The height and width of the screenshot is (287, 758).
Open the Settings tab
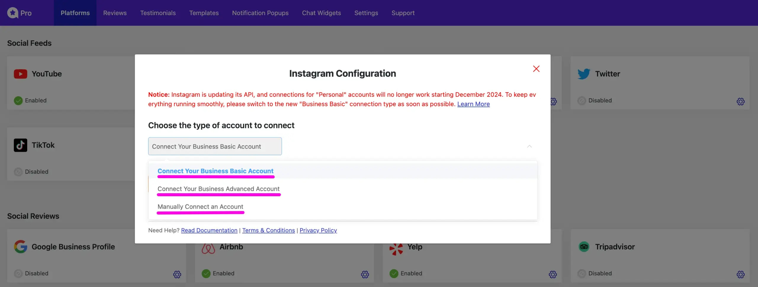(366, 13)
